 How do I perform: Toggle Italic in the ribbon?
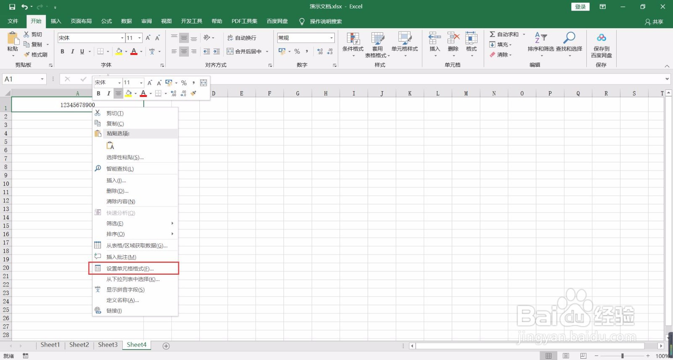tap(72, 51)
